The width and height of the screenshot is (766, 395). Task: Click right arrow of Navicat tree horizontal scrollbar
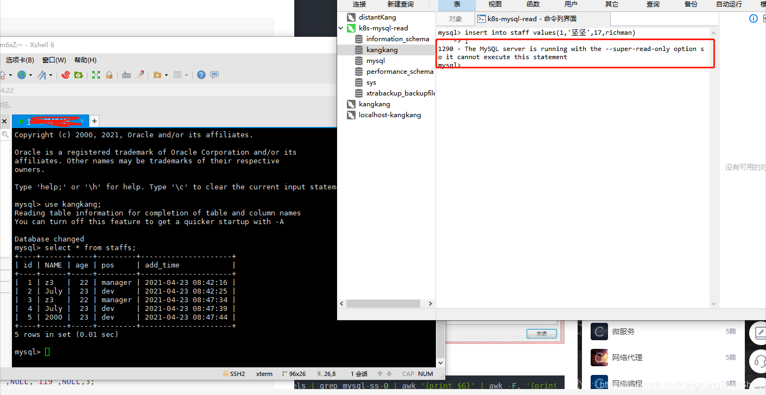pos(431,303)
